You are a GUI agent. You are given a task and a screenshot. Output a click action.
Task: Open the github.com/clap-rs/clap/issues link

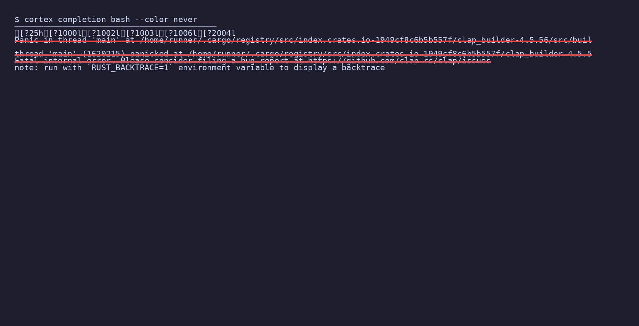[x=399, y=60]
